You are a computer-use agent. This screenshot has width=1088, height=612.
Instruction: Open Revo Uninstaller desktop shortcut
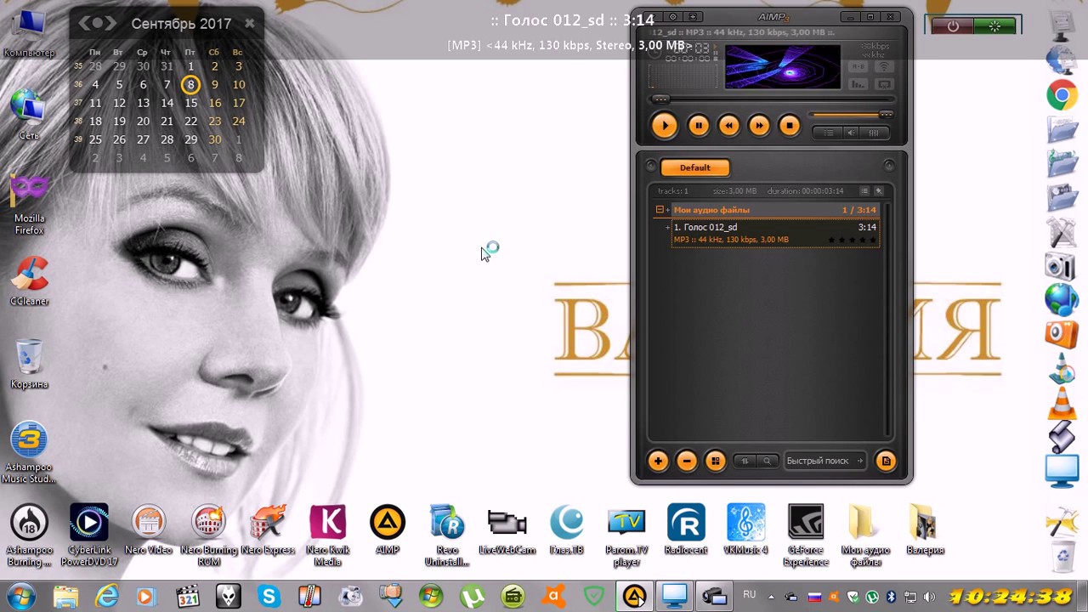point(447,535)
